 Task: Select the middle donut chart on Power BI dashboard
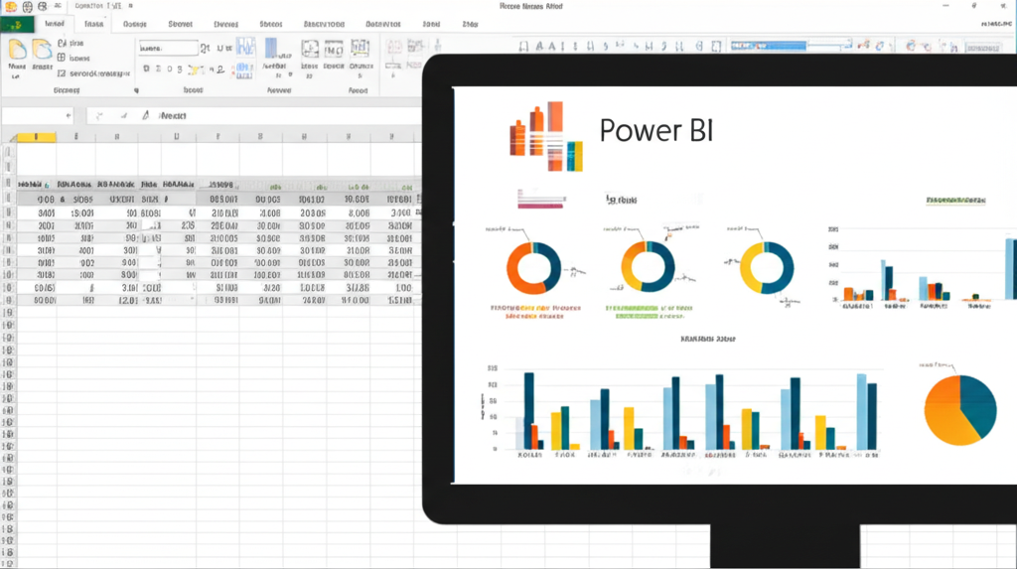648,267
